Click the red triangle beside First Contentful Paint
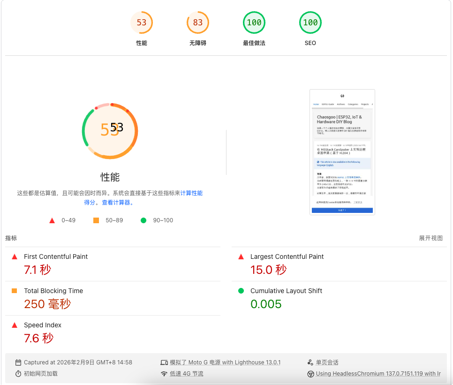 15,257
